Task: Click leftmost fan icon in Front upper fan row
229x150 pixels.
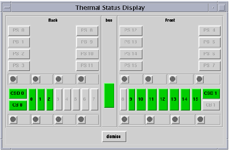Action: click(125, 79)
